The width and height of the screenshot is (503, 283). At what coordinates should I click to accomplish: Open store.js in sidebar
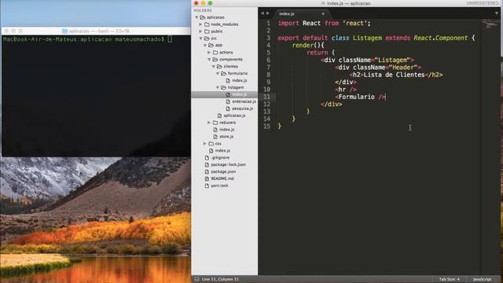[x=226, y=137]
